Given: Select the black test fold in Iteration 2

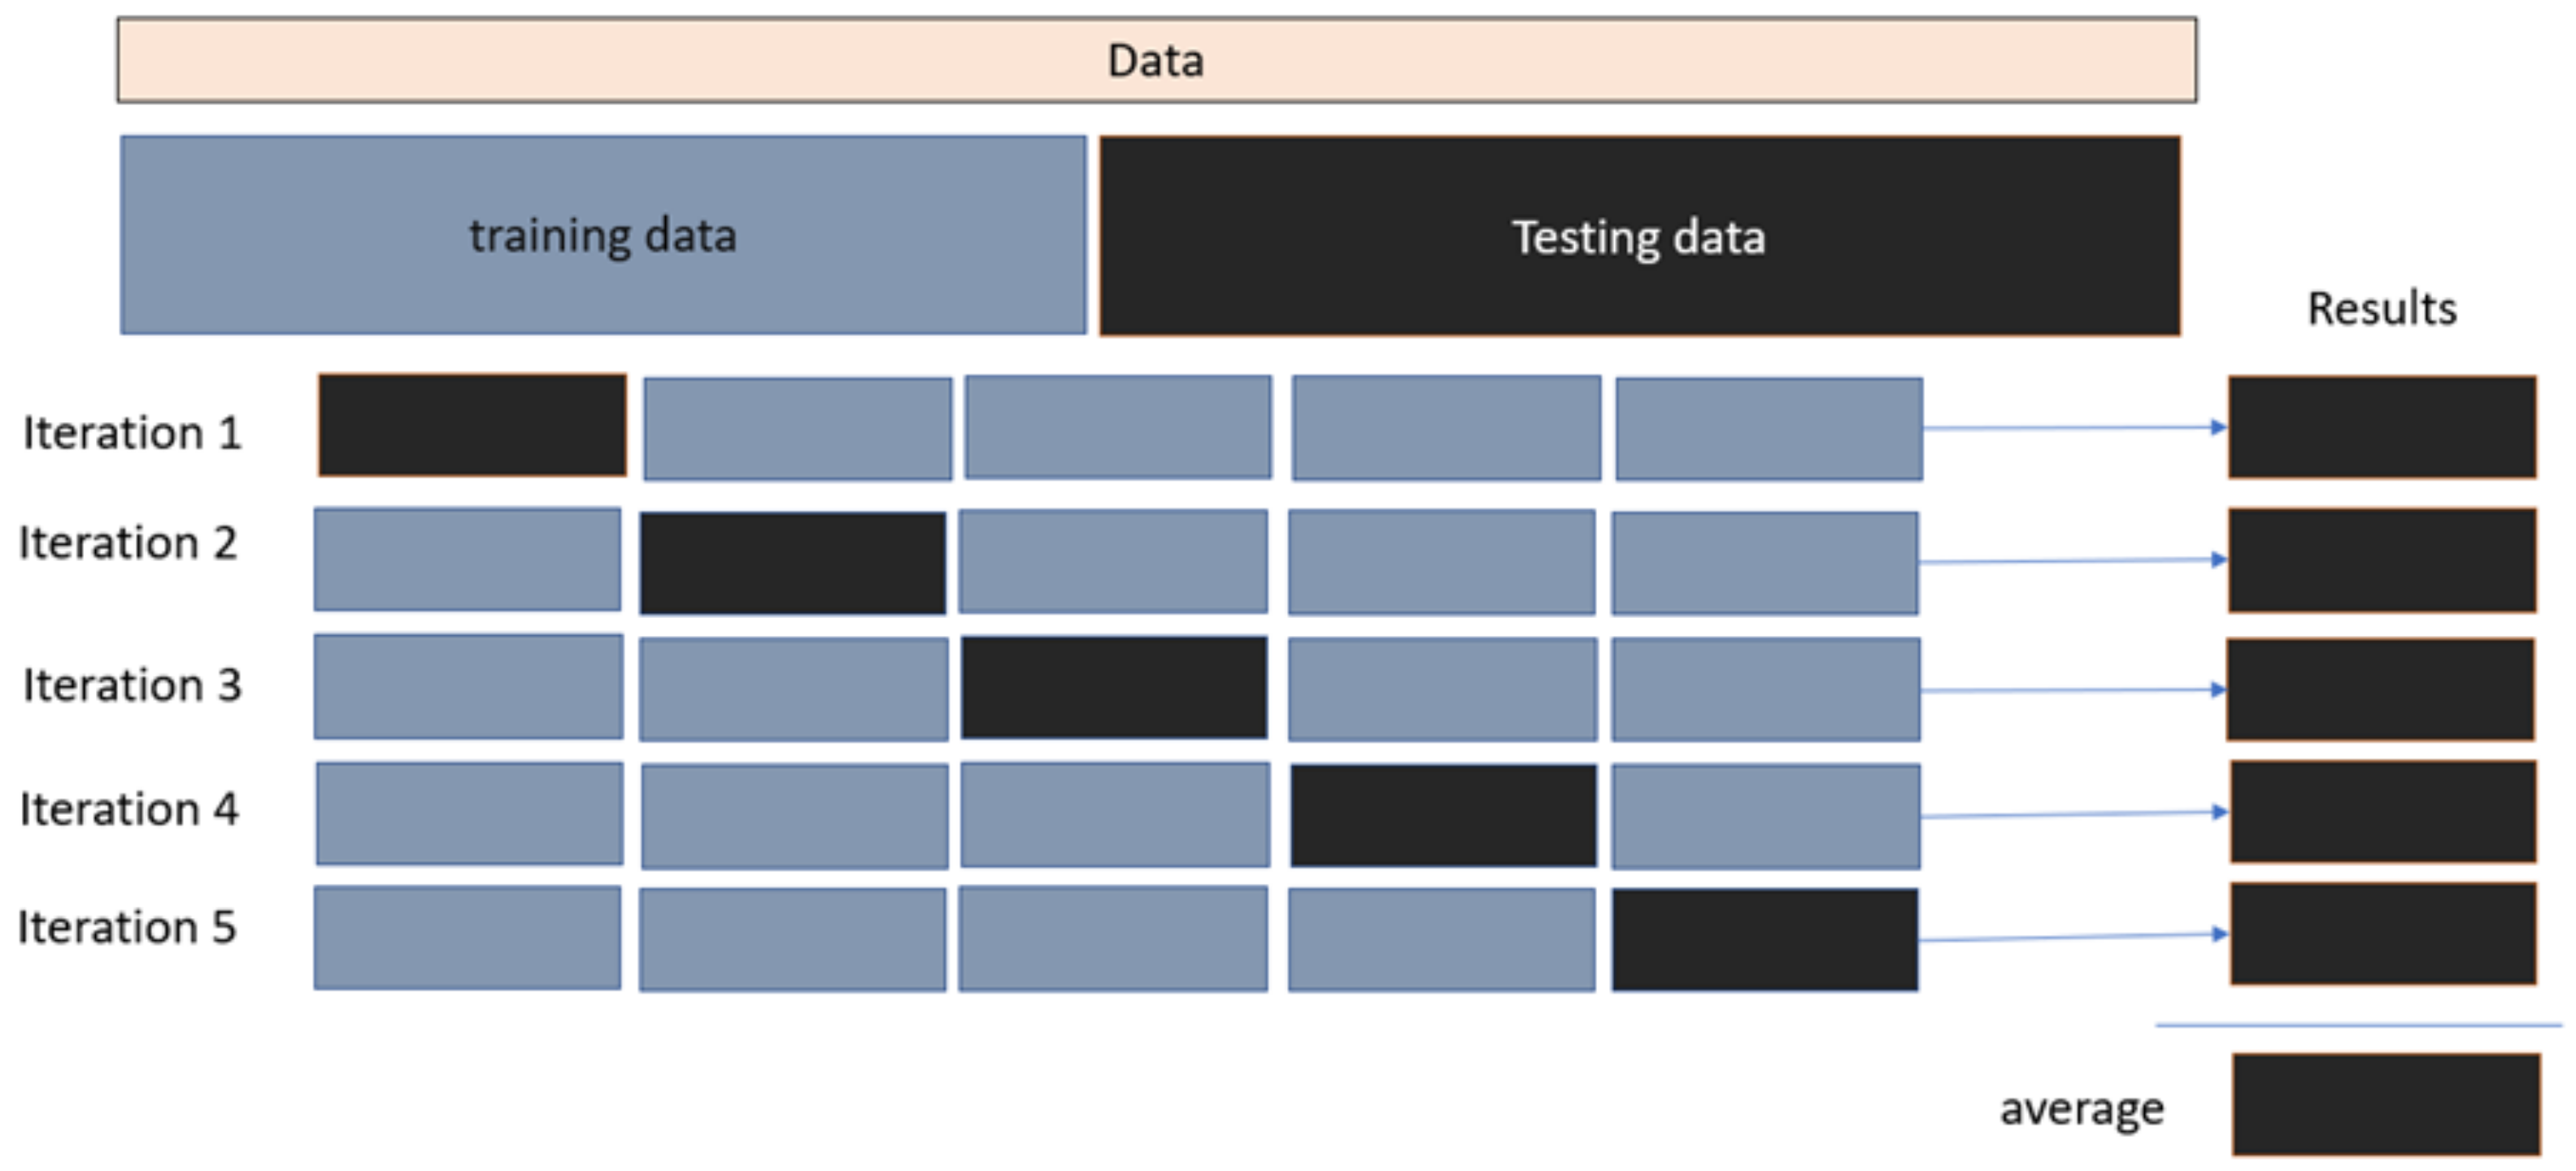Looking at the screenshot, I should click(x=793, y=563).
